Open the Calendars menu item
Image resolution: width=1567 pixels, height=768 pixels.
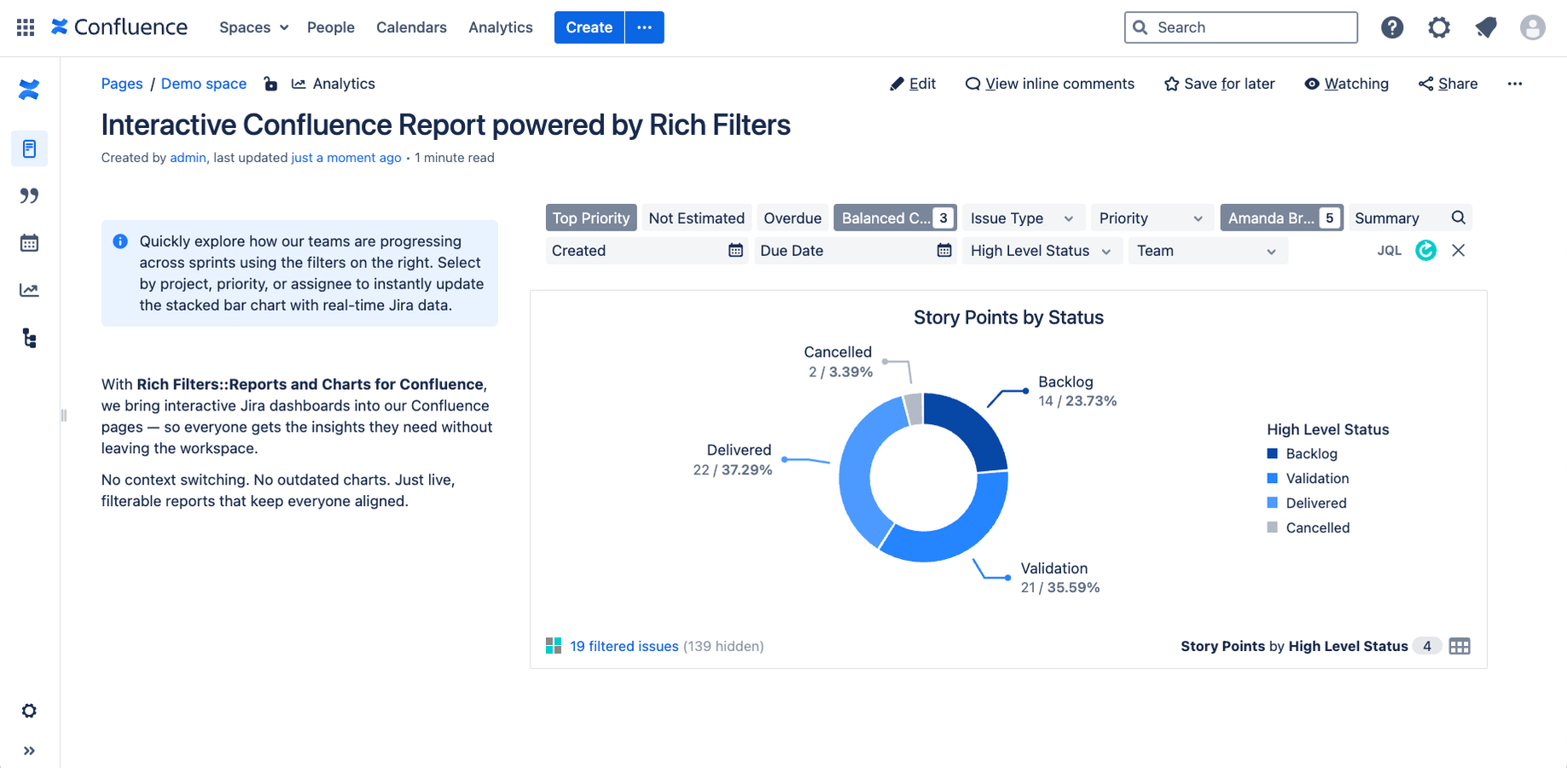click(x=411, y=27)
